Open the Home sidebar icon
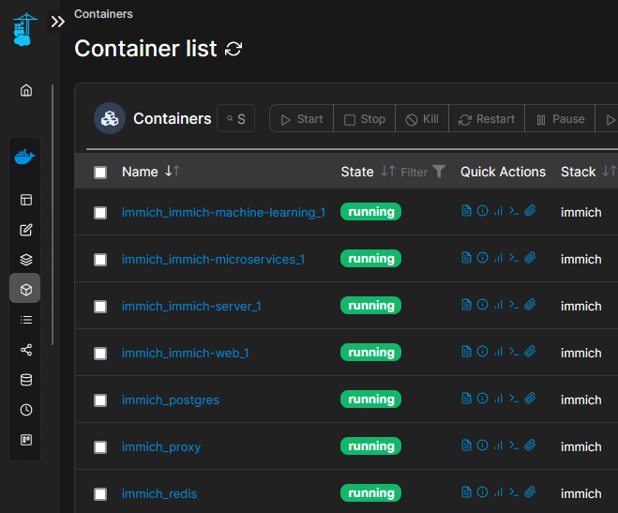Viewport: 618px width, 513px height. click(26, 90)
